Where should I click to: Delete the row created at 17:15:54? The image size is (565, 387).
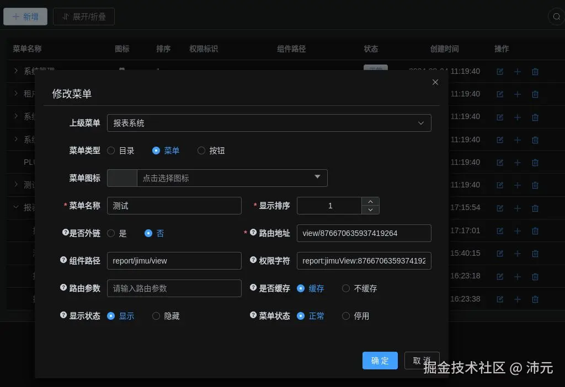click(535, 208)
